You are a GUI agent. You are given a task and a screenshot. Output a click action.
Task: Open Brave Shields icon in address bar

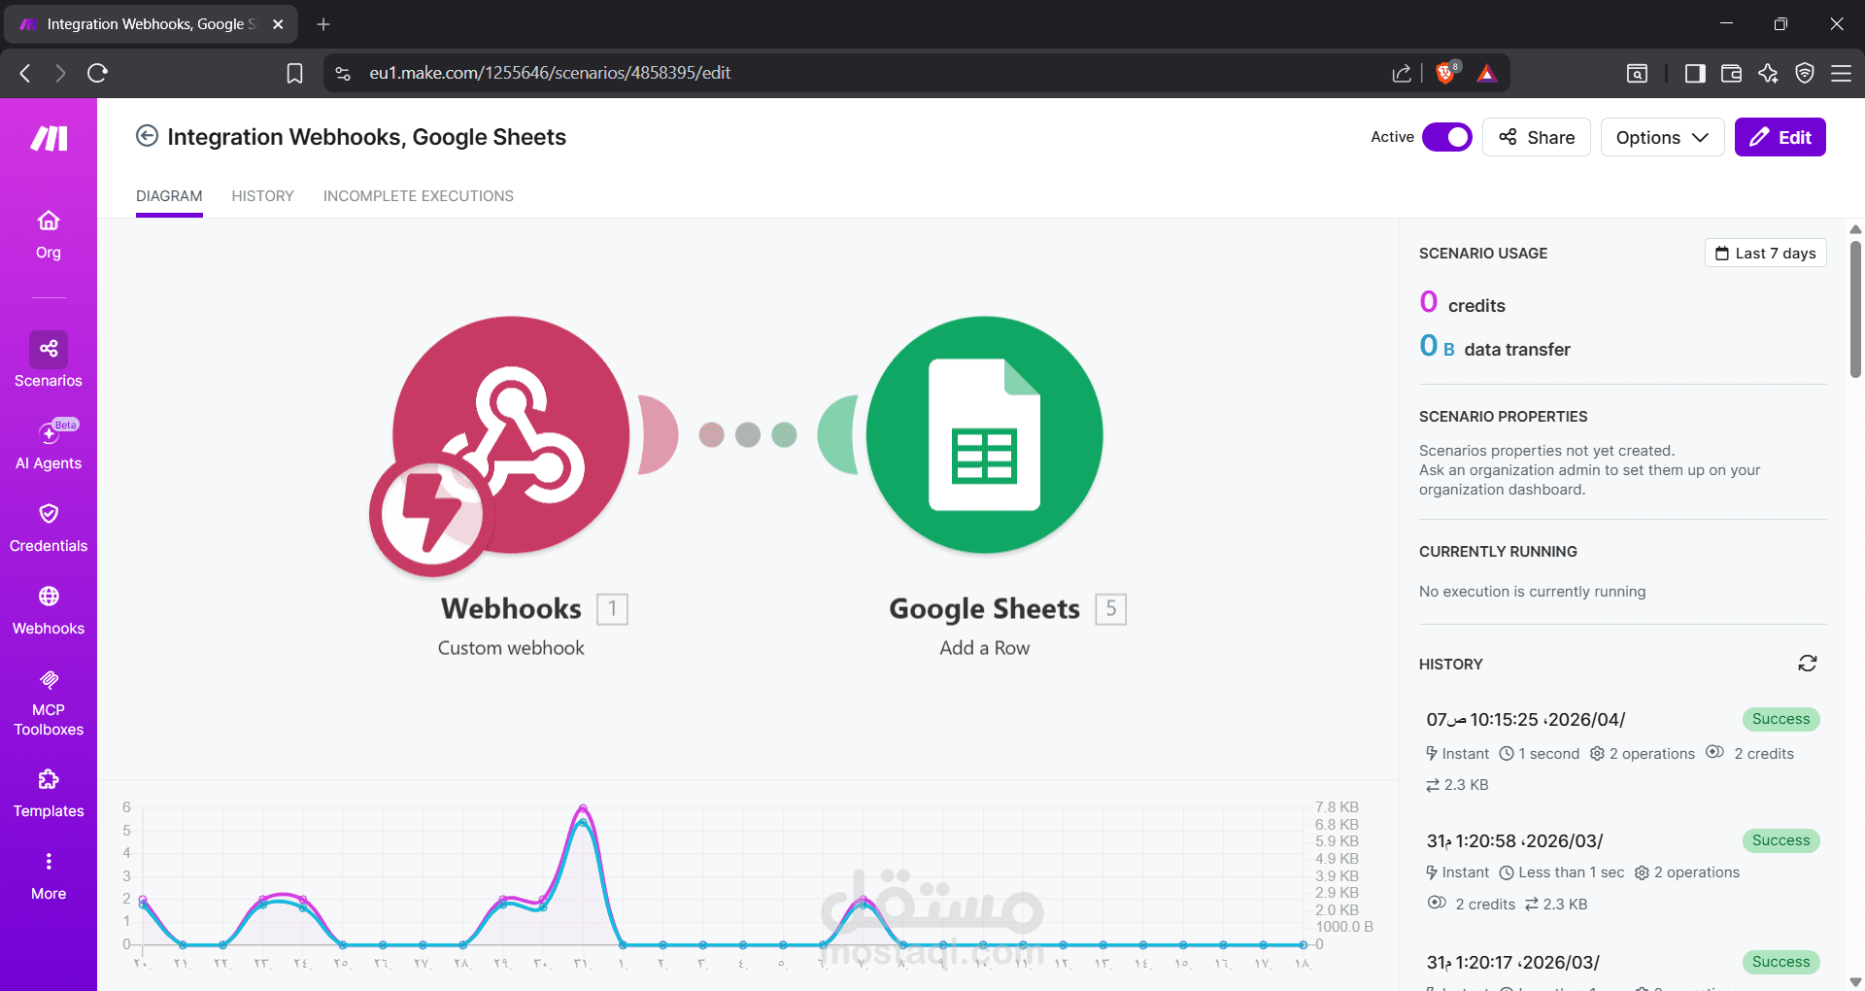point(1446,73)
